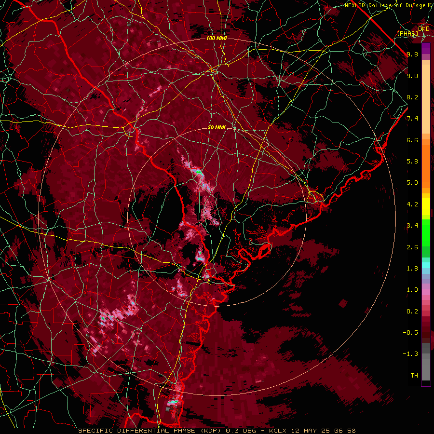Click the -0.5 value on the color scale

tap(410, 333)
